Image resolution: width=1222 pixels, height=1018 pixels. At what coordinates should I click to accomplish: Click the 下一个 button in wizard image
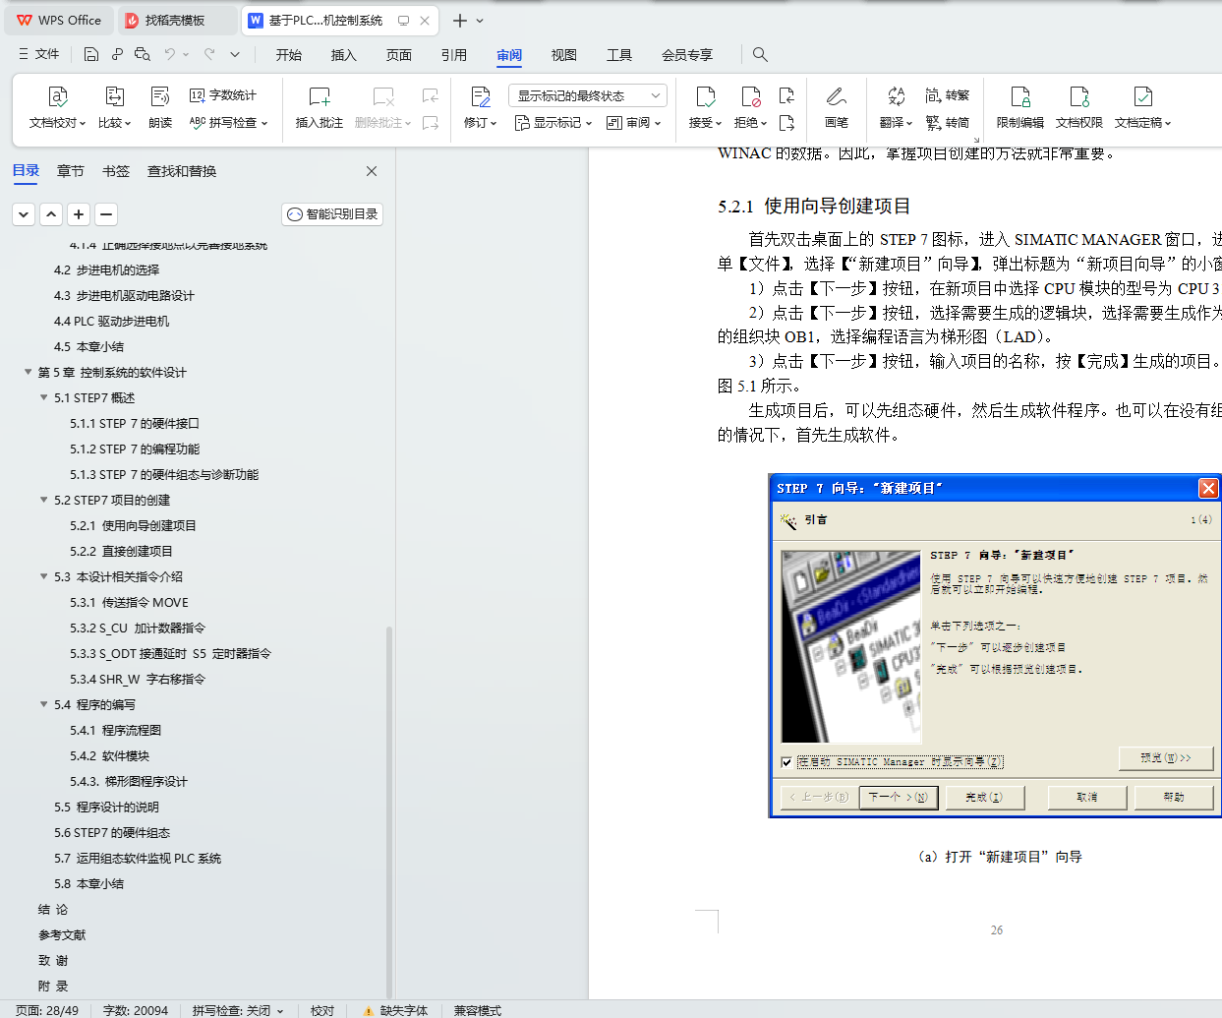point(899,797)
